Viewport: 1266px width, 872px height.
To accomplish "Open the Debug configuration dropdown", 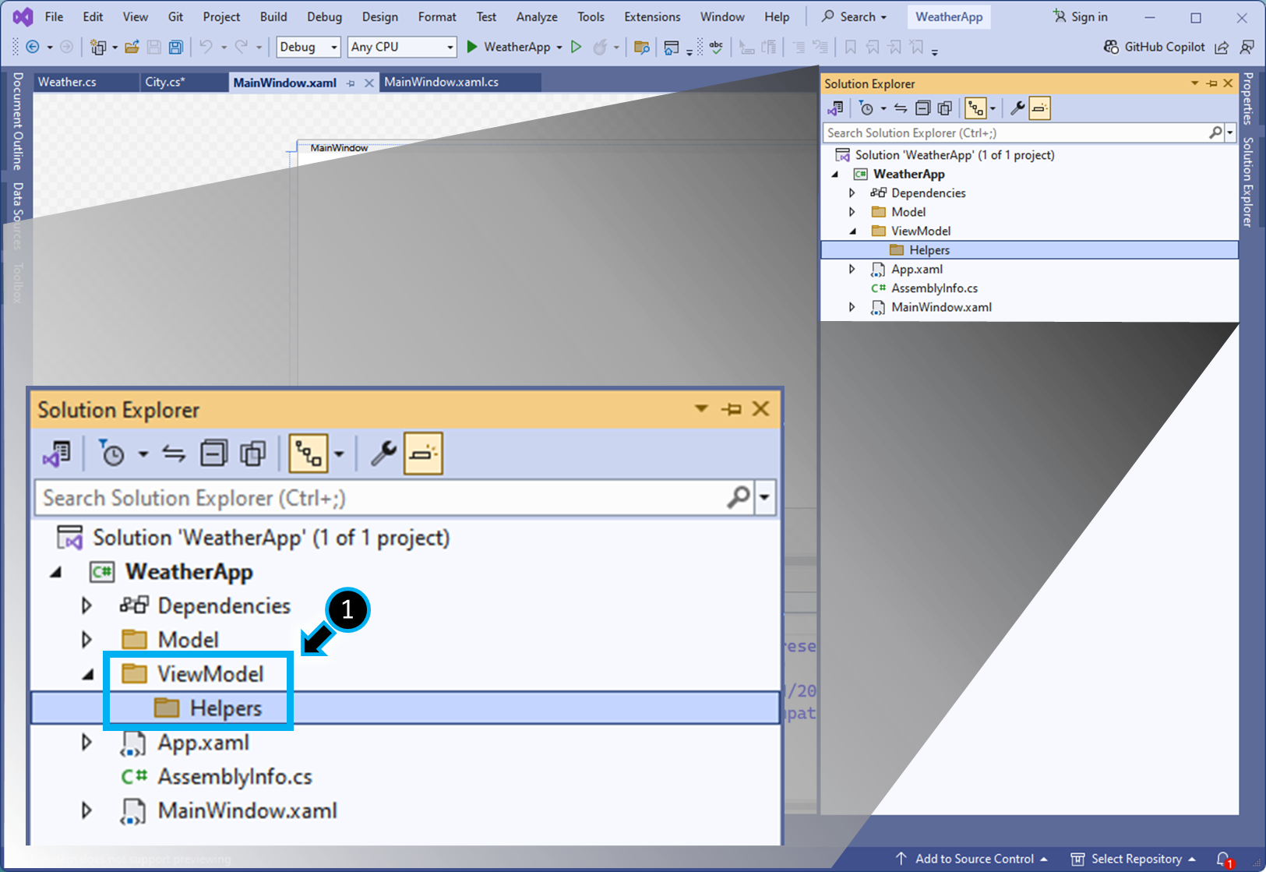I will click(309, 47).
